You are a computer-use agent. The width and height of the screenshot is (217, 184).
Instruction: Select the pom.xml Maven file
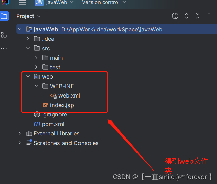coord(49,124)
